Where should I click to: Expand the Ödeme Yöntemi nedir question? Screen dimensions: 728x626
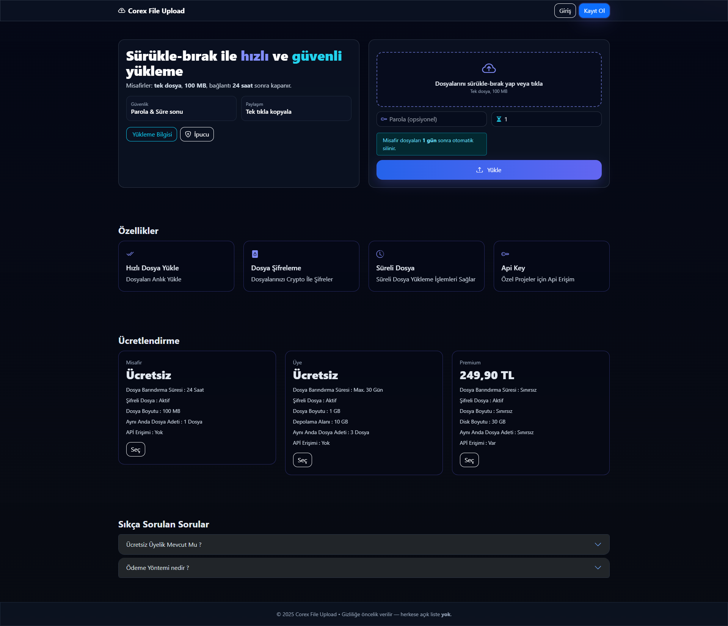pyautogui.click(x=356, y=568)
